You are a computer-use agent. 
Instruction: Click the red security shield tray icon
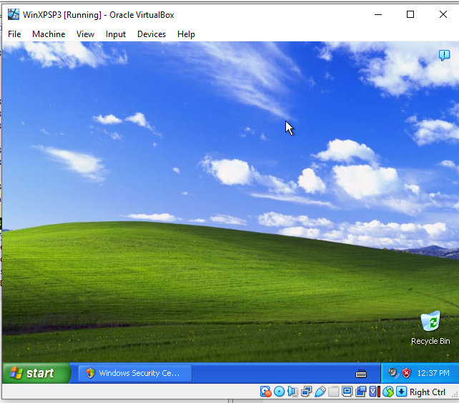click(x=406, y=373)
